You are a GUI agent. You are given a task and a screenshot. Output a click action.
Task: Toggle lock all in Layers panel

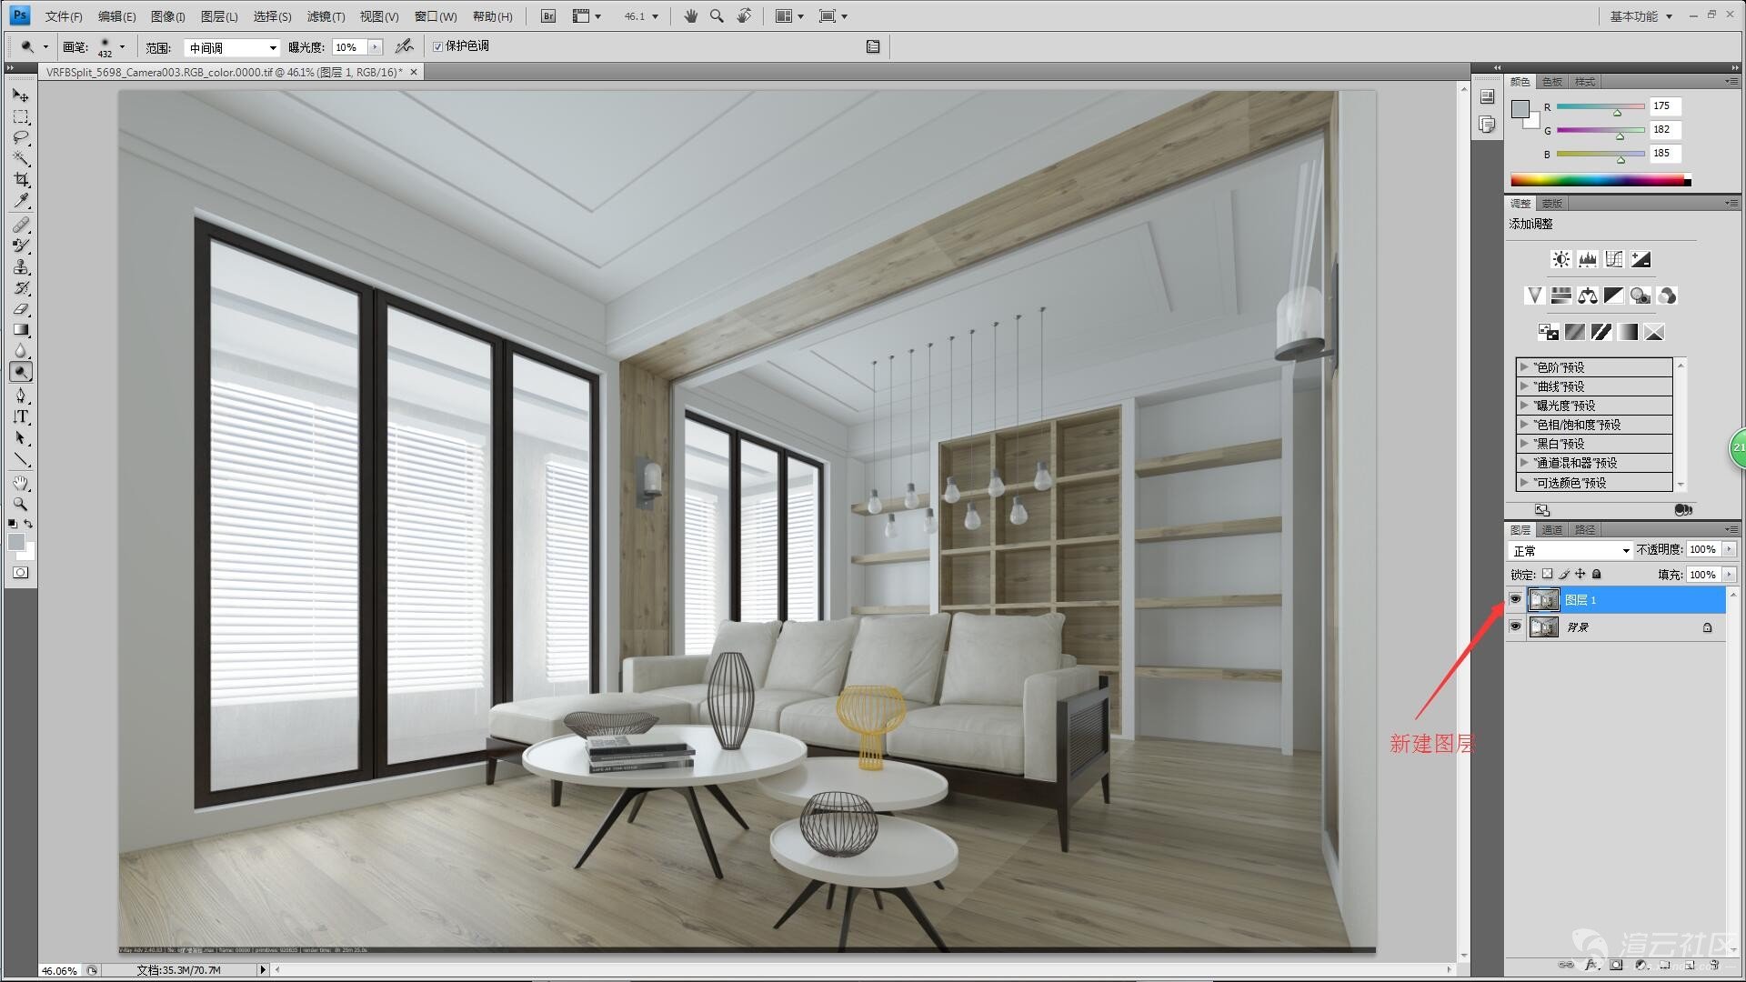(1596, 574)
